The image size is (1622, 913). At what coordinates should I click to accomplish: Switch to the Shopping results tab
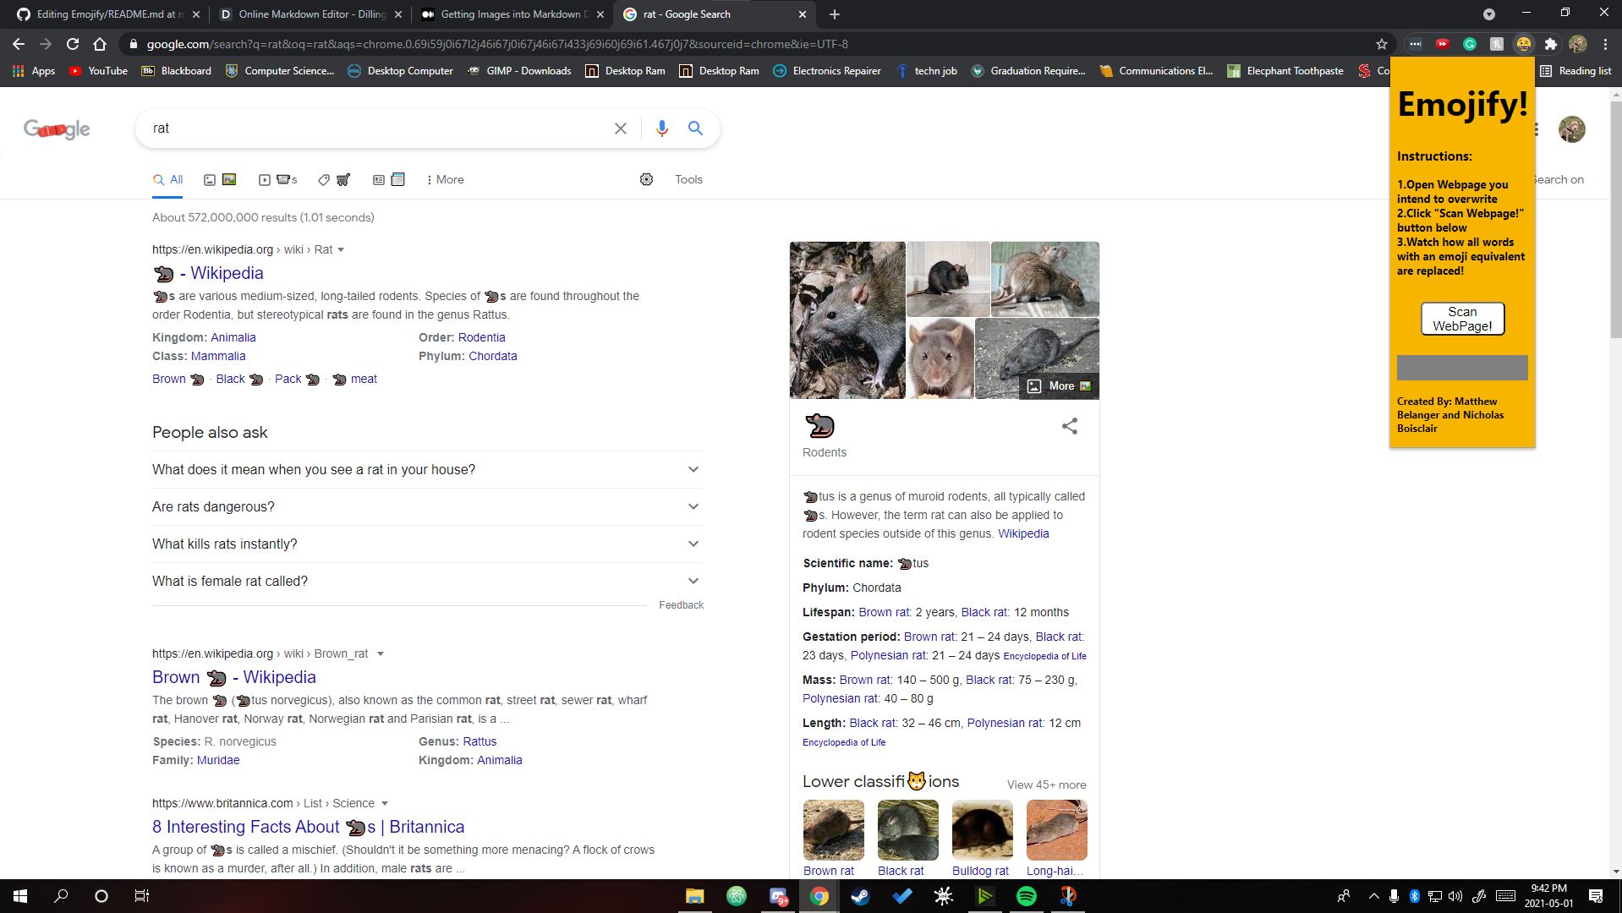point(334,179)
